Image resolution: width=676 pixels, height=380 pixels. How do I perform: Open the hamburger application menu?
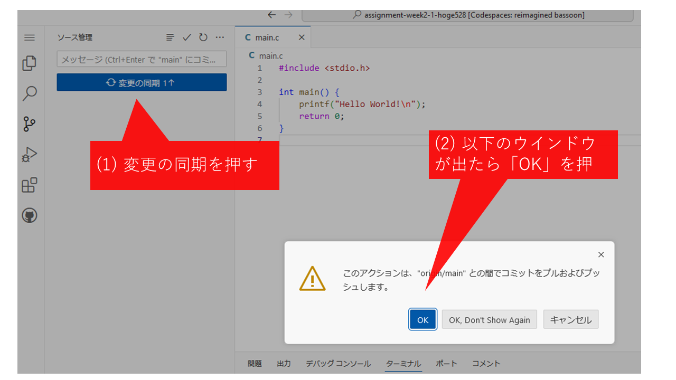30,37
